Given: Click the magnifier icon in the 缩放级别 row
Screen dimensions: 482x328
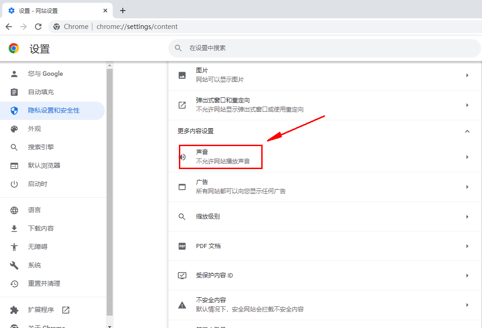Looking at the screenshot, I should coord(182,216).
